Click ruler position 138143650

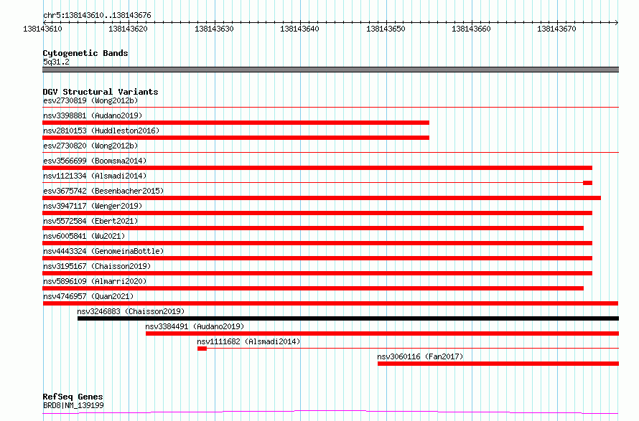386,29
